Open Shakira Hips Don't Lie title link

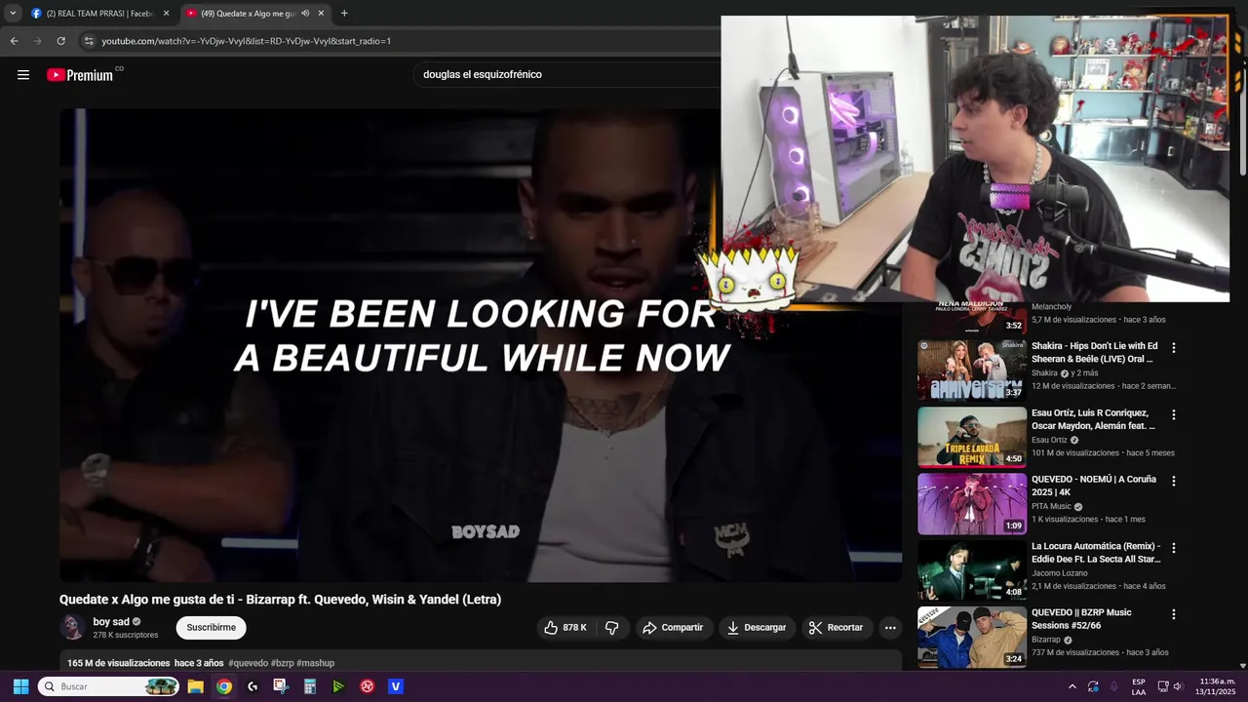tap(1095, 352)
